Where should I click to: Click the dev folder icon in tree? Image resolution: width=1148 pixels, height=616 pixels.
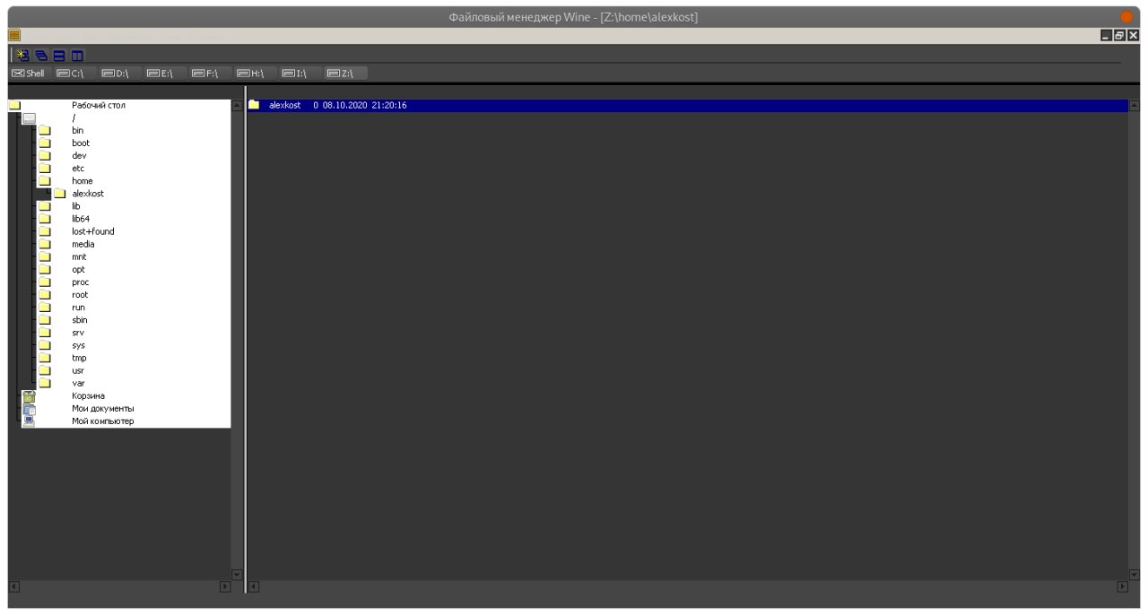pos(44,155)
